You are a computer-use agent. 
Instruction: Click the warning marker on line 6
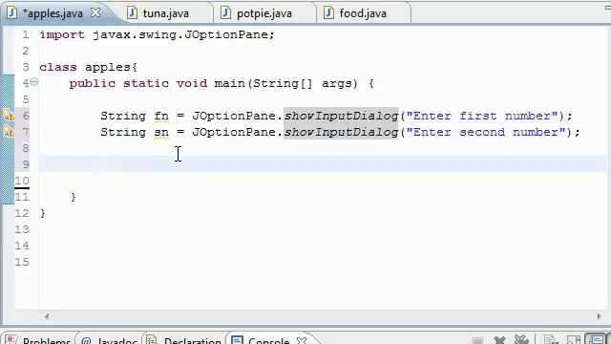tap(8, 115)
